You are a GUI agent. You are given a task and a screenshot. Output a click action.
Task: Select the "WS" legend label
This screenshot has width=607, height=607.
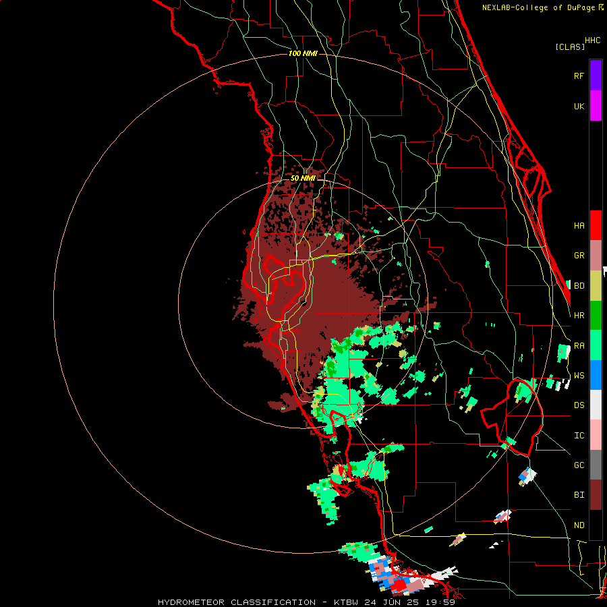[579, 376]
